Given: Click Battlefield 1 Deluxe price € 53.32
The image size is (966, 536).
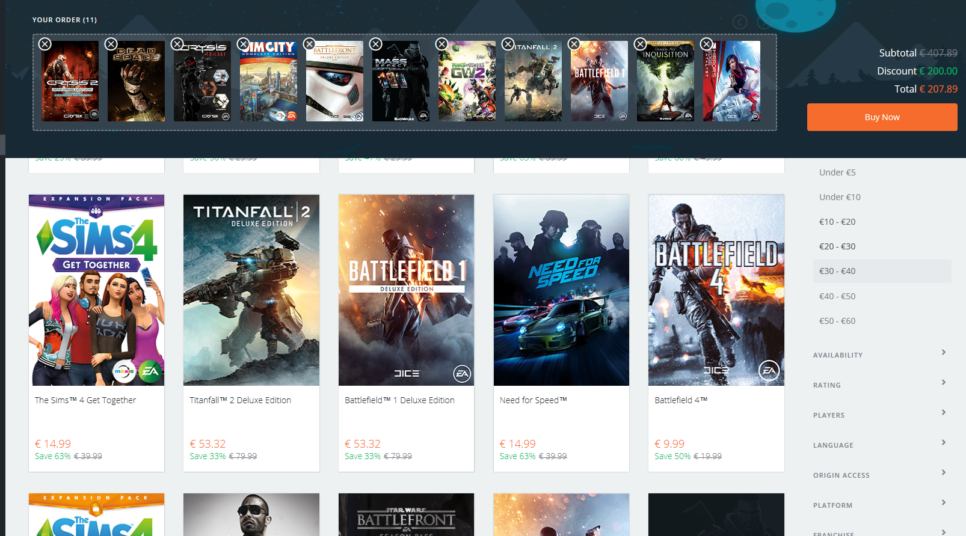Looking at the screenshot, I should point(363,444).
